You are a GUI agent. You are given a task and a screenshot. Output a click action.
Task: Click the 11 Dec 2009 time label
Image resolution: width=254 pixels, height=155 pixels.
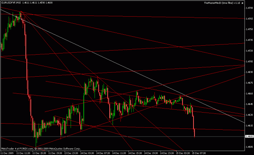click(7, 153)
